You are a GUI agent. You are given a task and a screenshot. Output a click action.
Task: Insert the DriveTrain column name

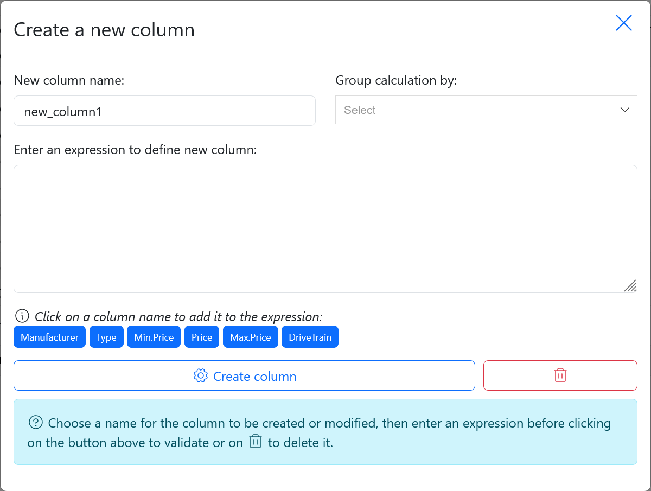[310, 337]
